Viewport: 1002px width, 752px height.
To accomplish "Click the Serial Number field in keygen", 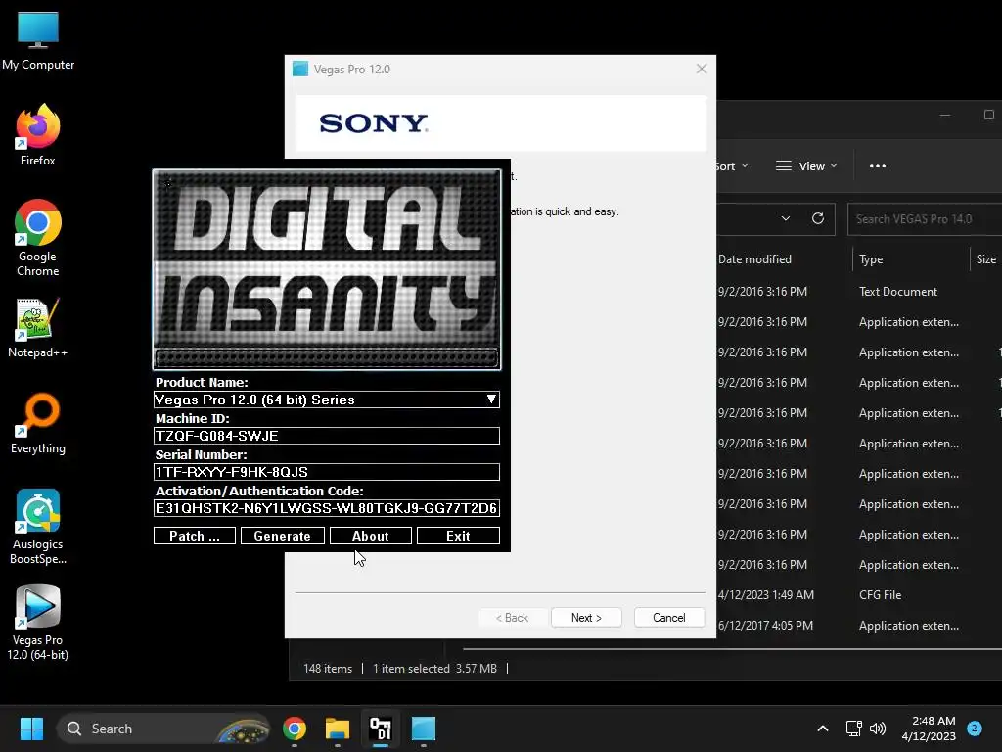I will point(327,472).
